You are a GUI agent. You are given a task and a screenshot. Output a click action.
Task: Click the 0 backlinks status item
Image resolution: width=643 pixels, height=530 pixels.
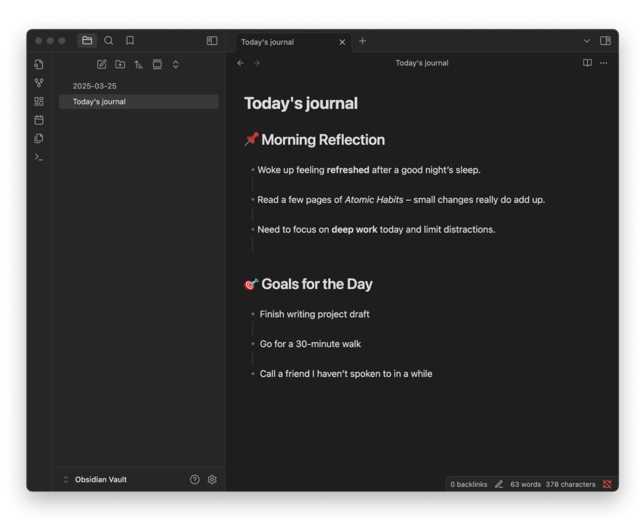pyautogui.click(x=469, y=484)
